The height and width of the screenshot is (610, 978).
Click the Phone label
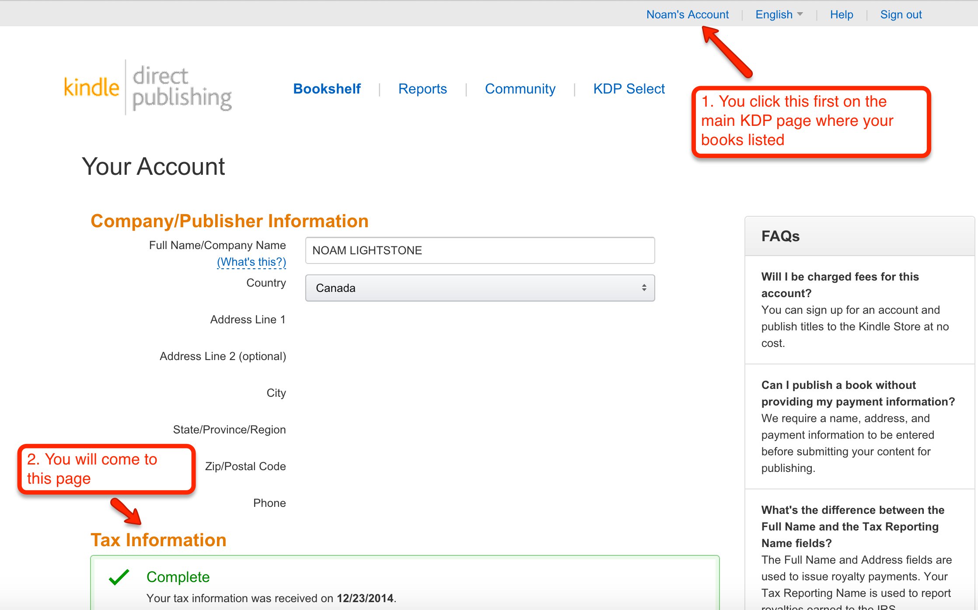pyautogui.click(x=269, y=503)
